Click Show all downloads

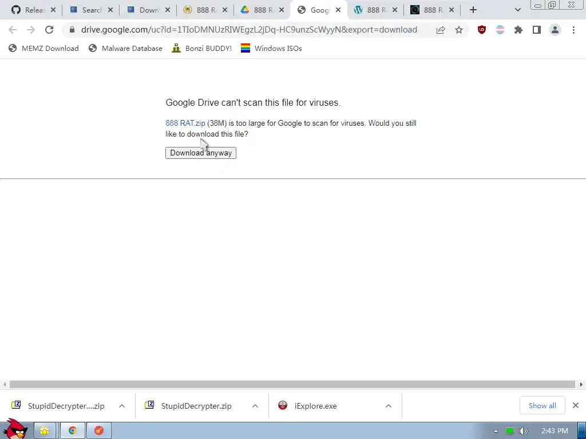[543, 405]
